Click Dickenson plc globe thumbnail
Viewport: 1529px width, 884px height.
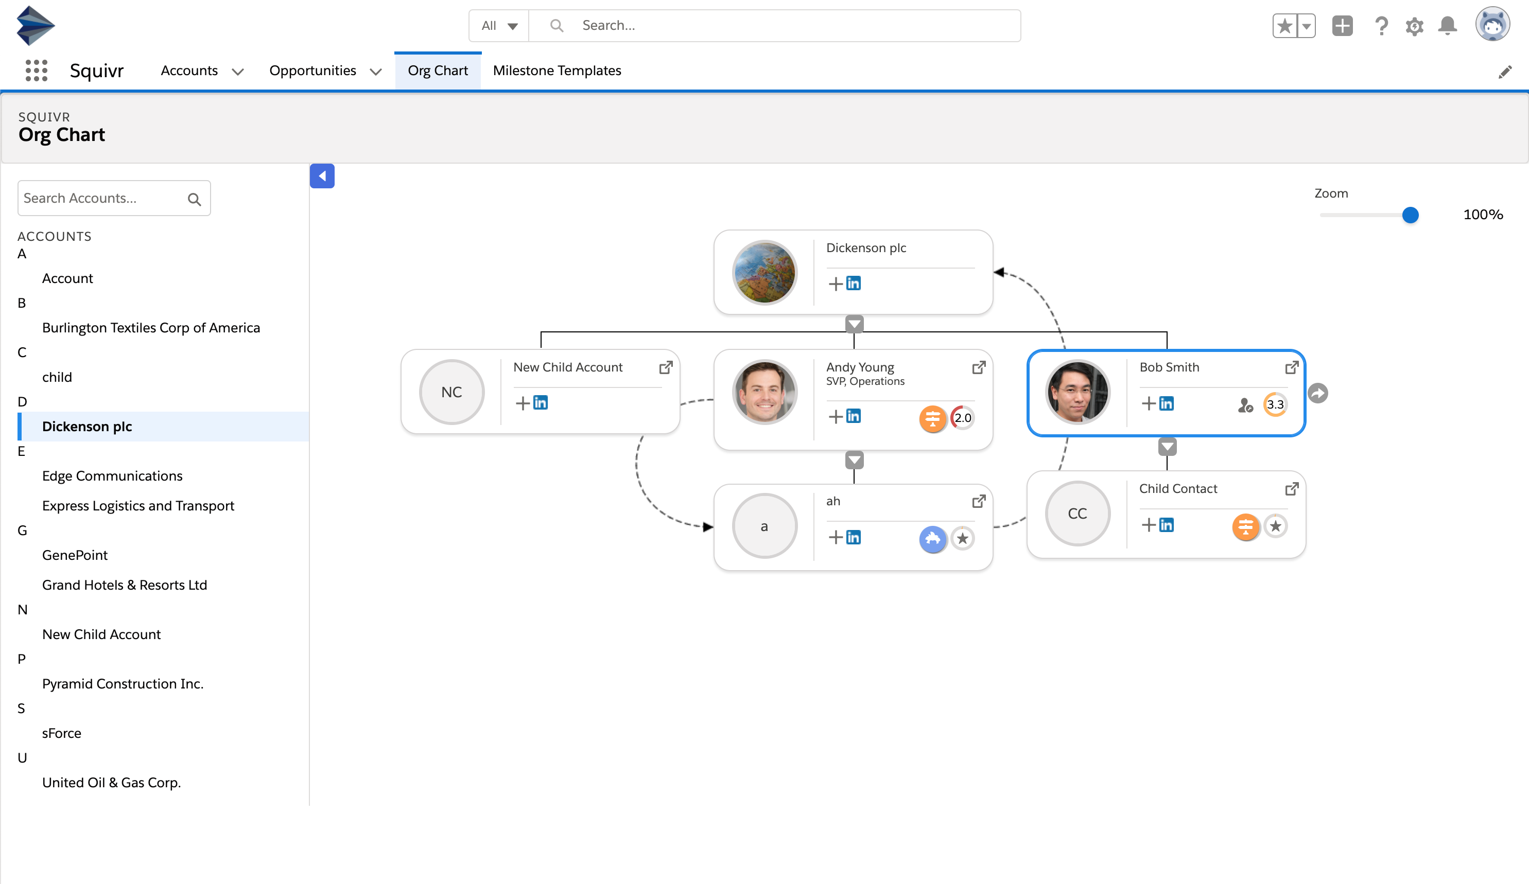[x=764, y=272]
